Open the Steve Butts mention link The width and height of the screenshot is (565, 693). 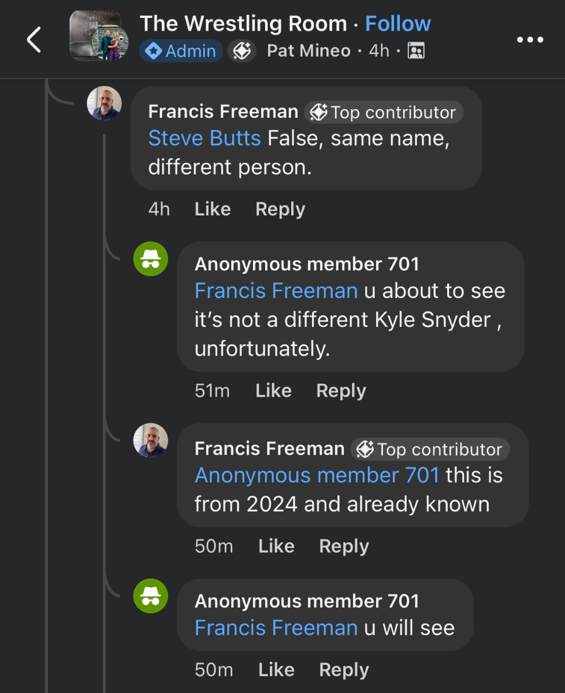205,139
